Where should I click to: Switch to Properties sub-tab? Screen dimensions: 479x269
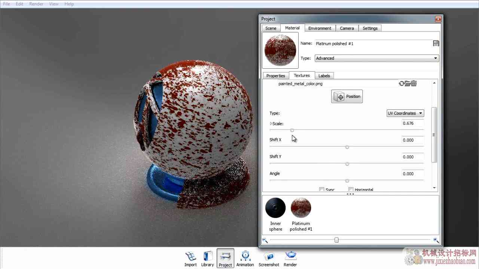point(276,76)
